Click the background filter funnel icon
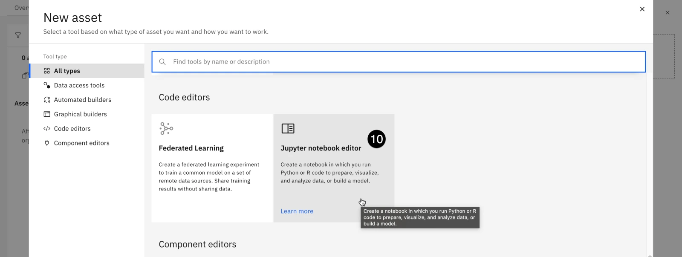682x257 pixels. click(18, 35)
